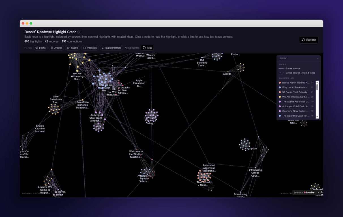Click the info icon beside the graph title

(x=79, y=32)
